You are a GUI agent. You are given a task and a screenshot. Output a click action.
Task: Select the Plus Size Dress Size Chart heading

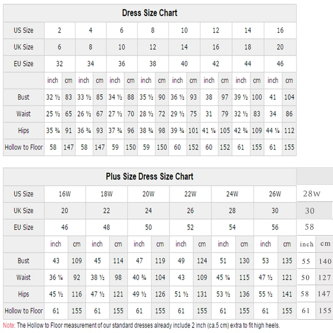coord(149,176)
